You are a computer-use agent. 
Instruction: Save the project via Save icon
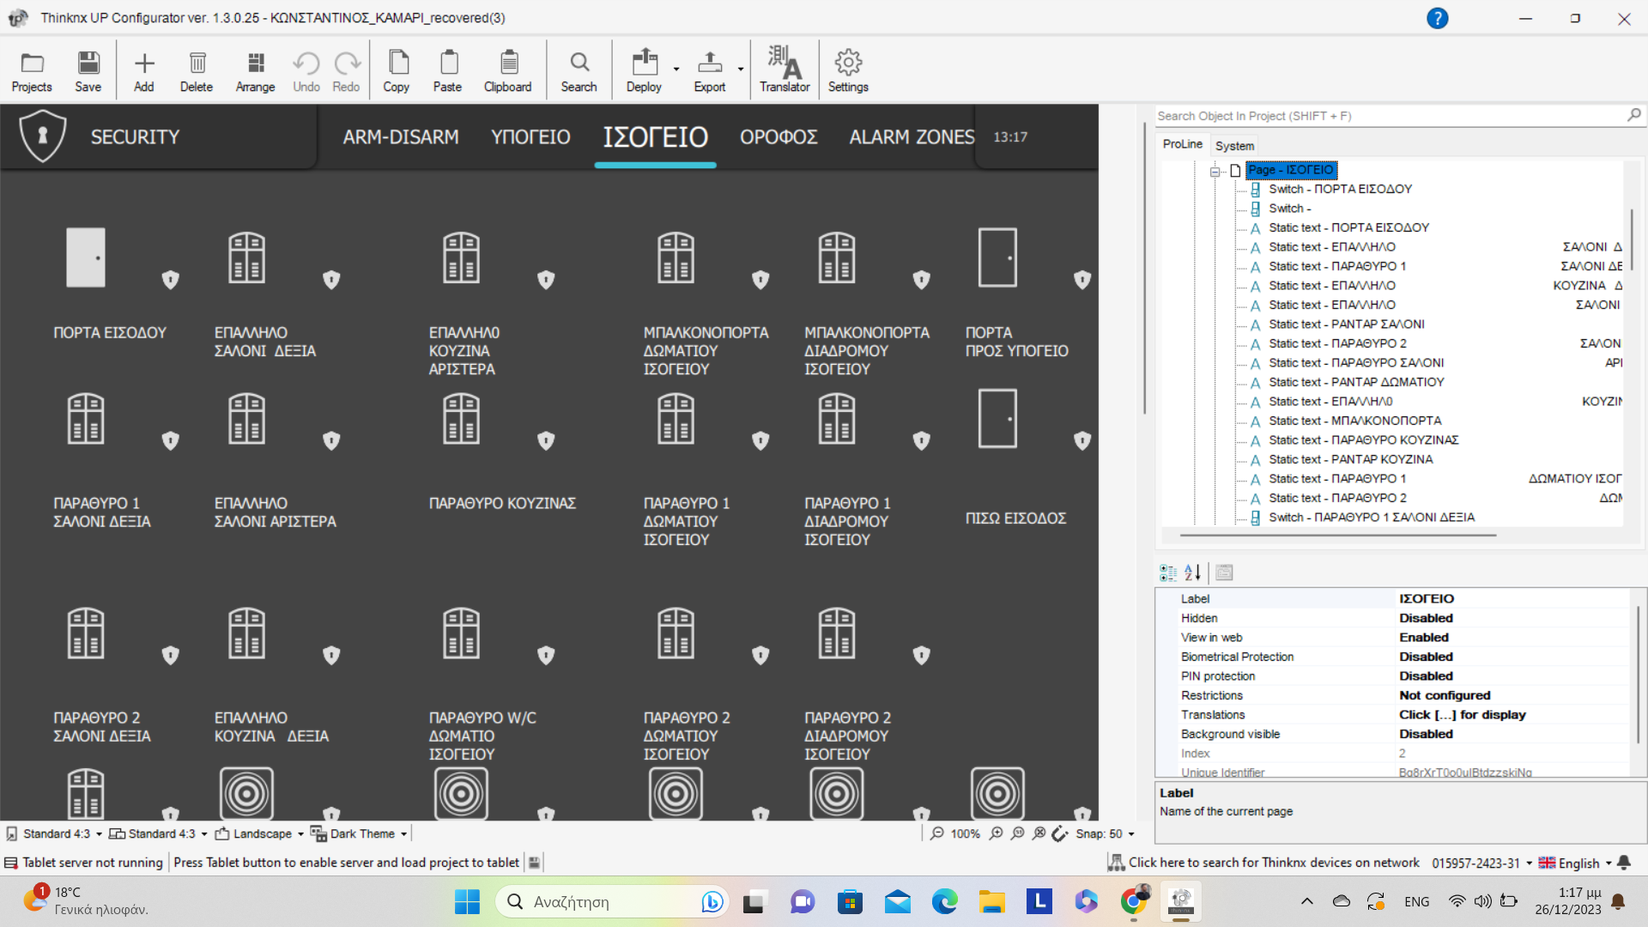point(88,71)
